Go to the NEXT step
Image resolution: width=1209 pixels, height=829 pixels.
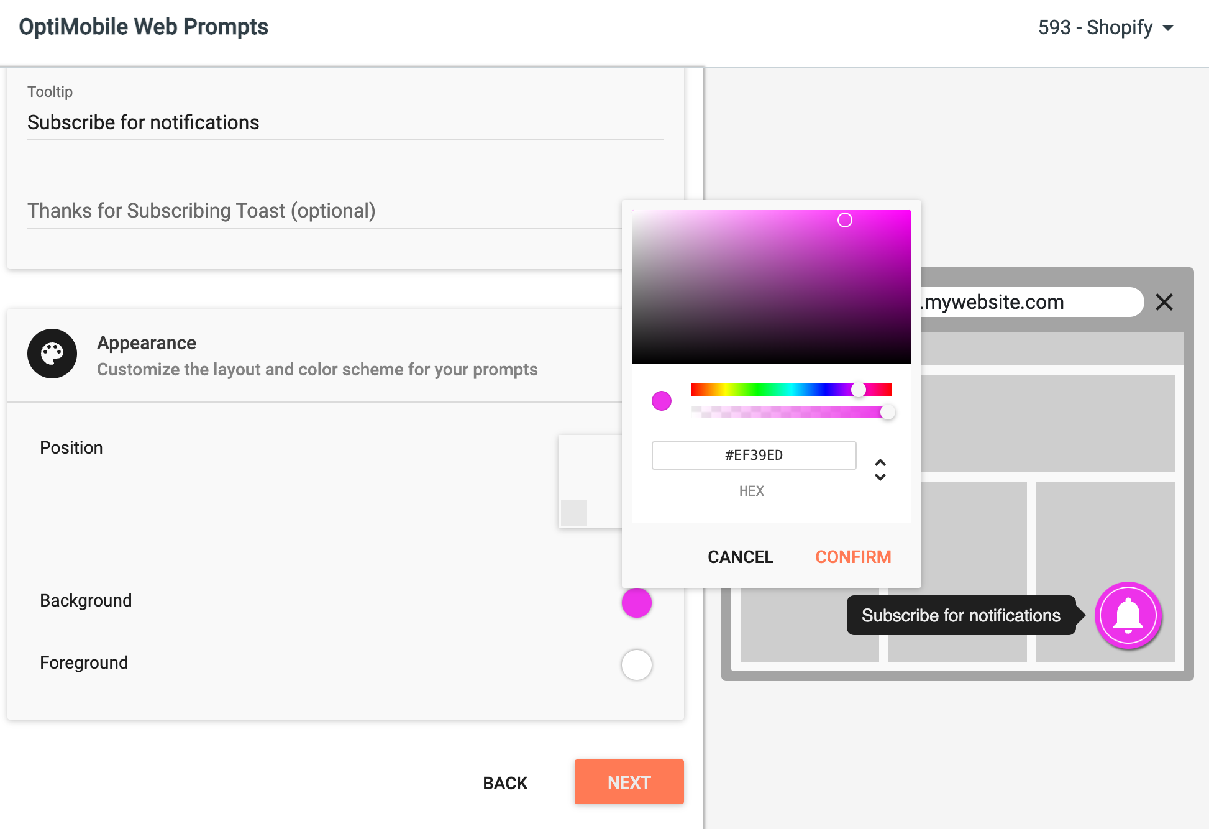629,782
